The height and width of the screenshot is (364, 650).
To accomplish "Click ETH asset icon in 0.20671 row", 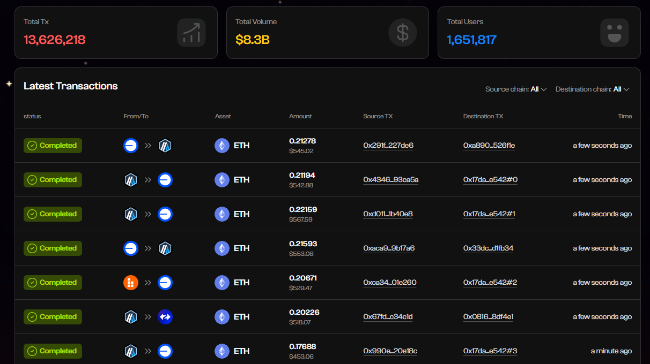I will [x=222, y=283].
